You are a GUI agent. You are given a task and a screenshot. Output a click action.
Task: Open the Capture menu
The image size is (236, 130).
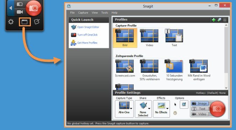point(83,13)
